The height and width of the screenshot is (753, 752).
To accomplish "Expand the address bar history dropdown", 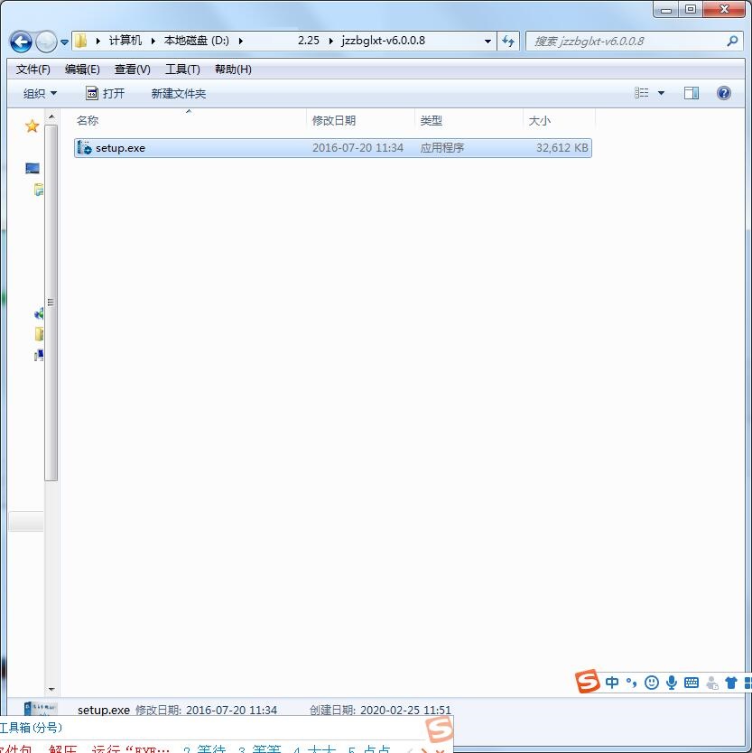I will (x=488, y=42).
